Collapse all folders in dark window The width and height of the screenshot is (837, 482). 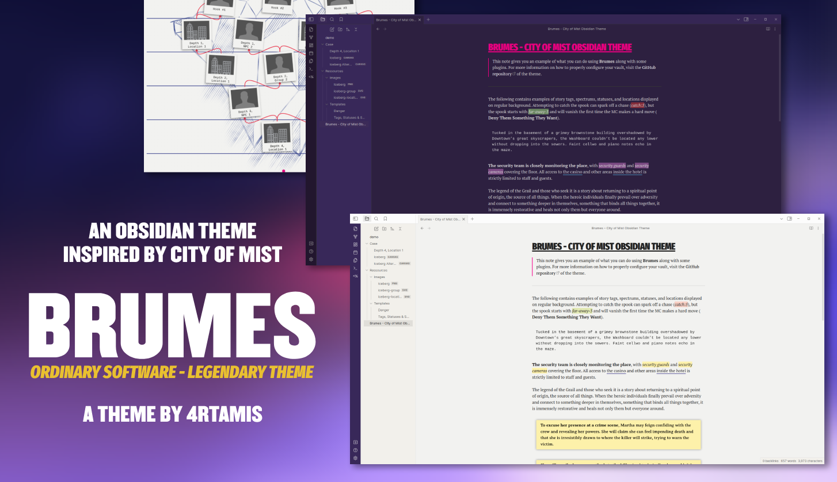[x=356, y=29]
